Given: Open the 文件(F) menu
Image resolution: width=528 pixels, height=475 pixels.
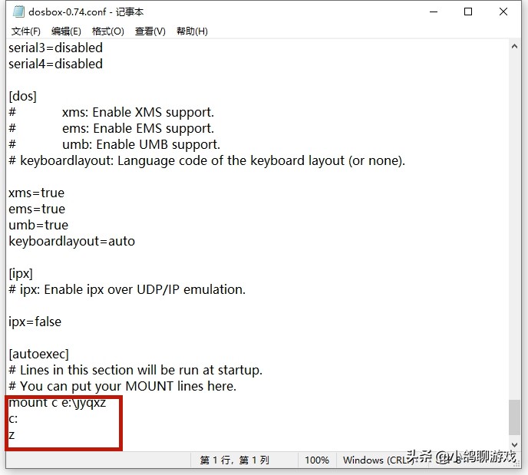Looking at the screenshot, I should coord(26,31).
